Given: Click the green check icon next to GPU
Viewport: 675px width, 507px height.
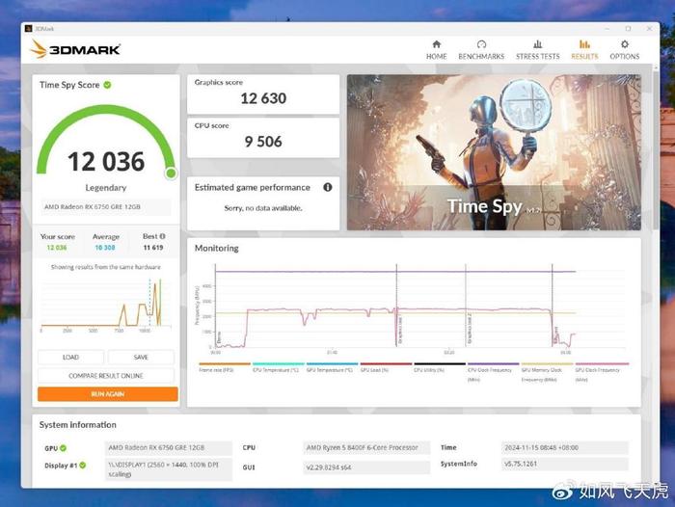Looking at the screenshot, I should [64, 448].
